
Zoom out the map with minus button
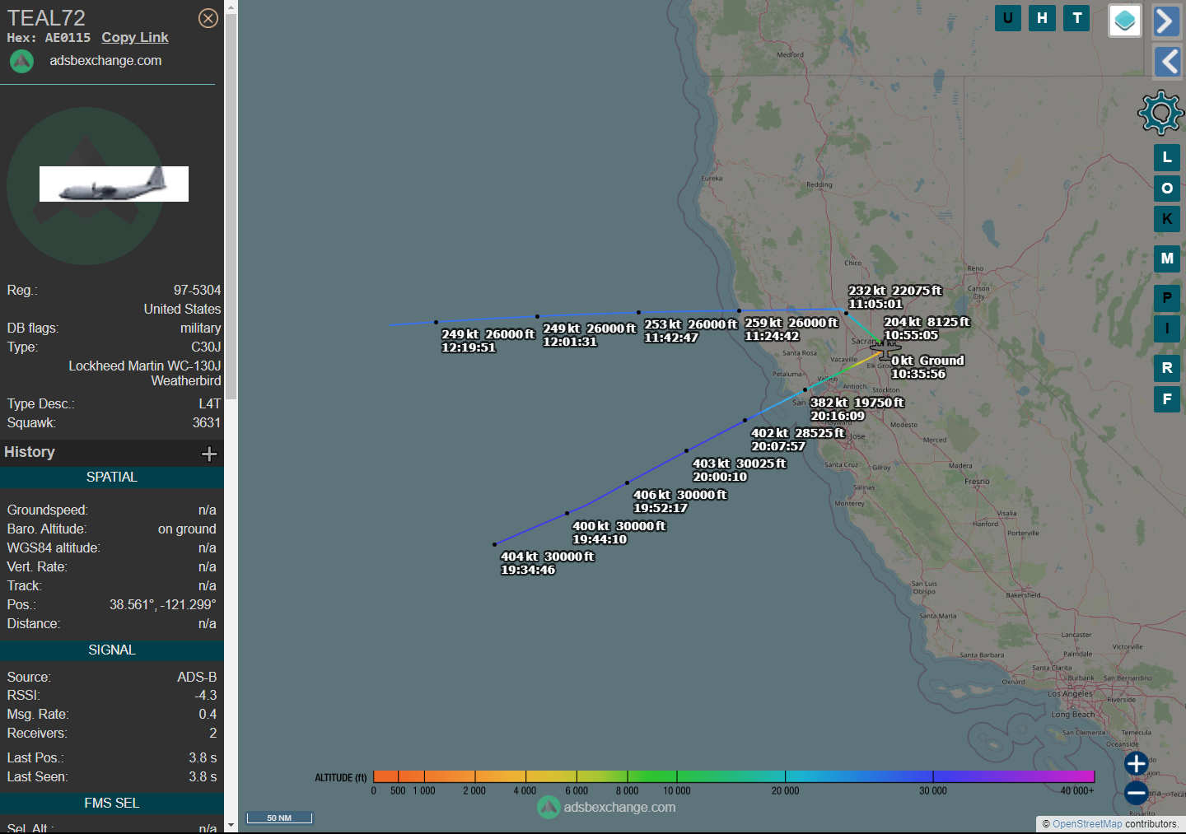pyautogui.click(x=1137, y=793)
